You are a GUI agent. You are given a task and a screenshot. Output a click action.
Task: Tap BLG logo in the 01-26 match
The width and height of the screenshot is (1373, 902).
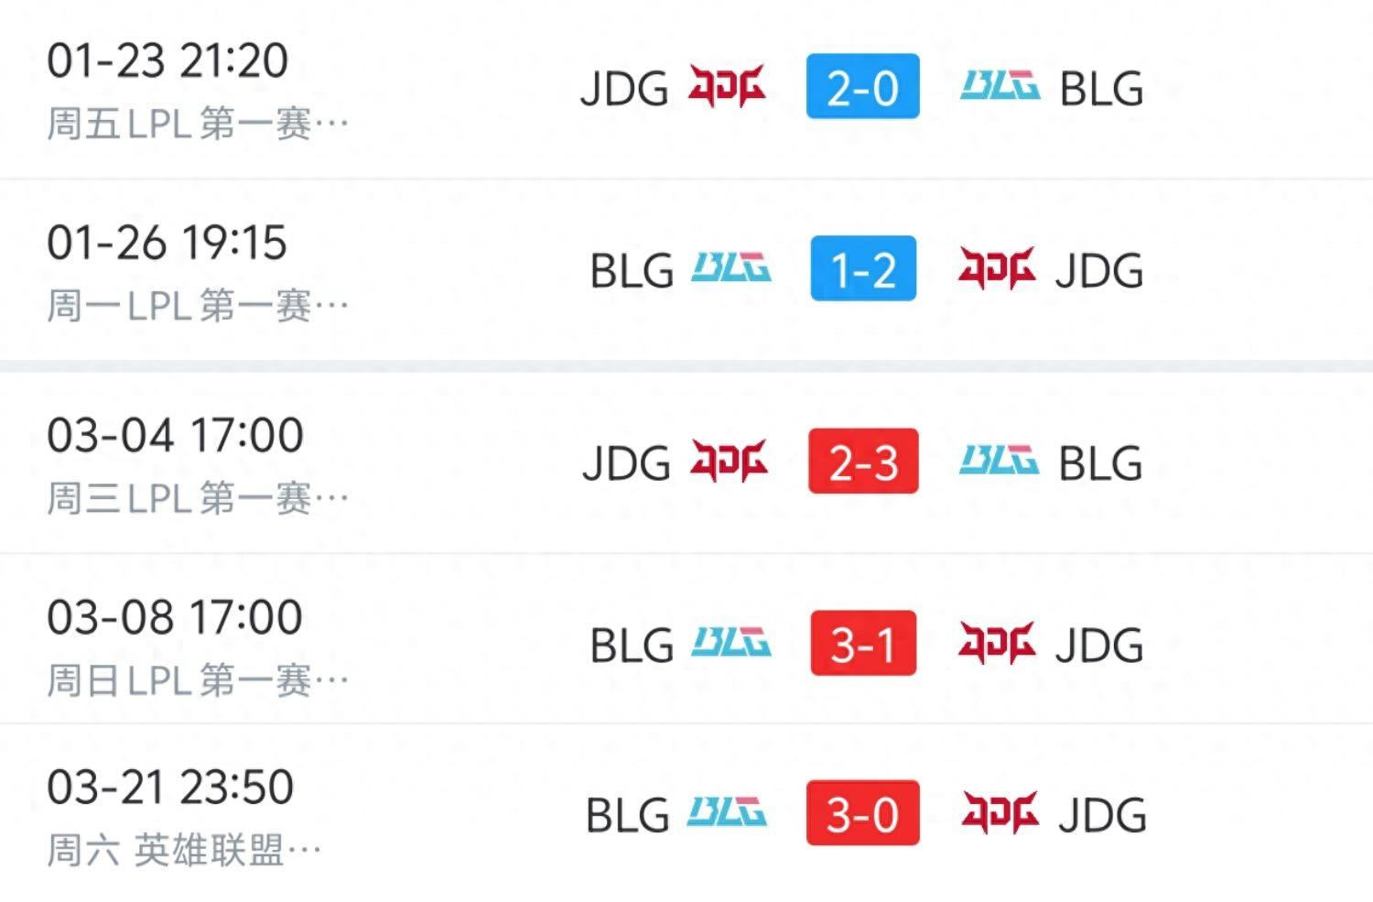(730, 268)
